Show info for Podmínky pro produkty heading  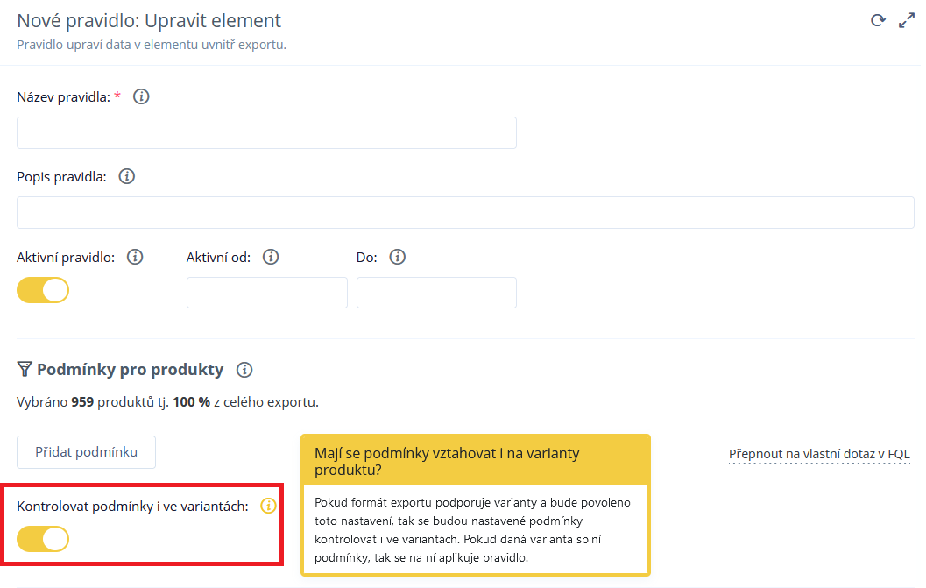[244, 370]
